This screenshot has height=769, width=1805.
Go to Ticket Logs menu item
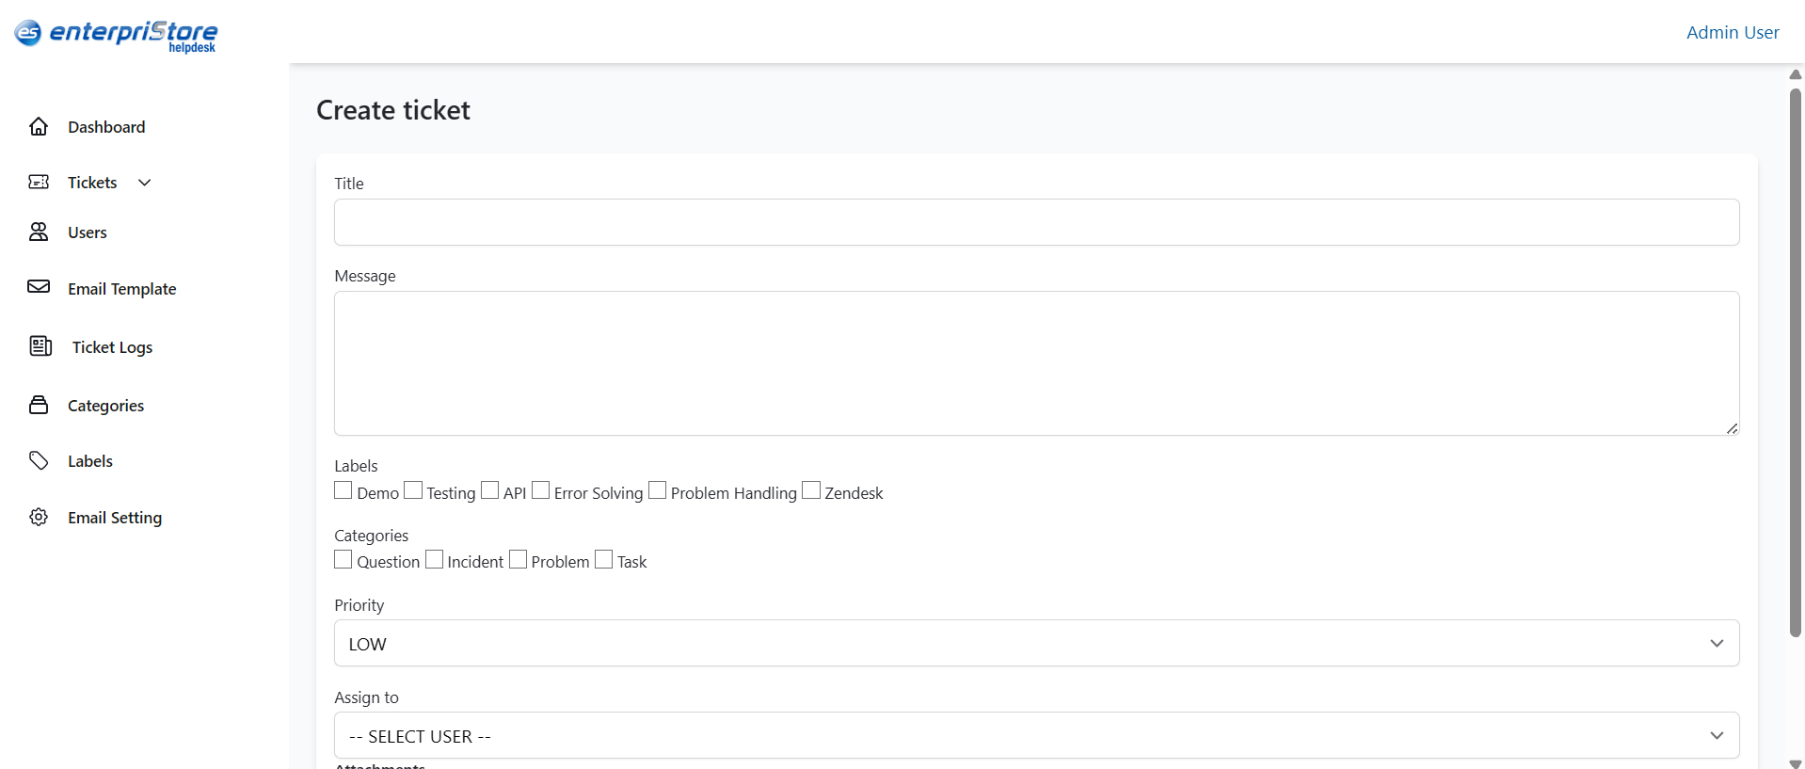112,347
